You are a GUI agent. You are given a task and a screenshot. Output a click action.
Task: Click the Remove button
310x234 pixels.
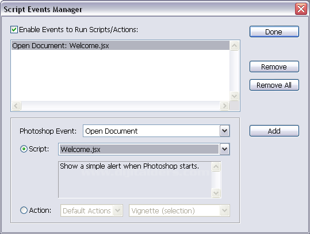tap(274, 67)
